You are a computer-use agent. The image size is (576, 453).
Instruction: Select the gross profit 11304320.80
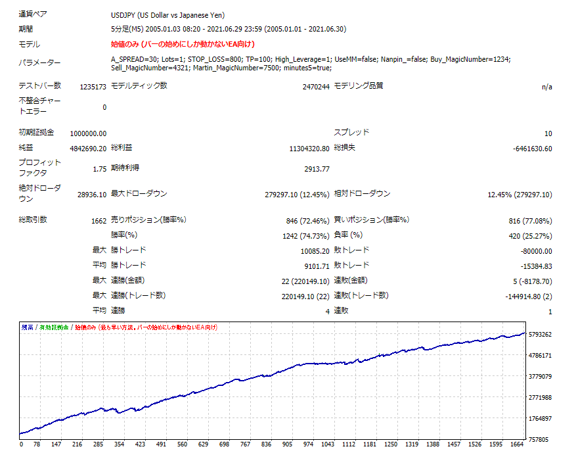coord(309,149)
